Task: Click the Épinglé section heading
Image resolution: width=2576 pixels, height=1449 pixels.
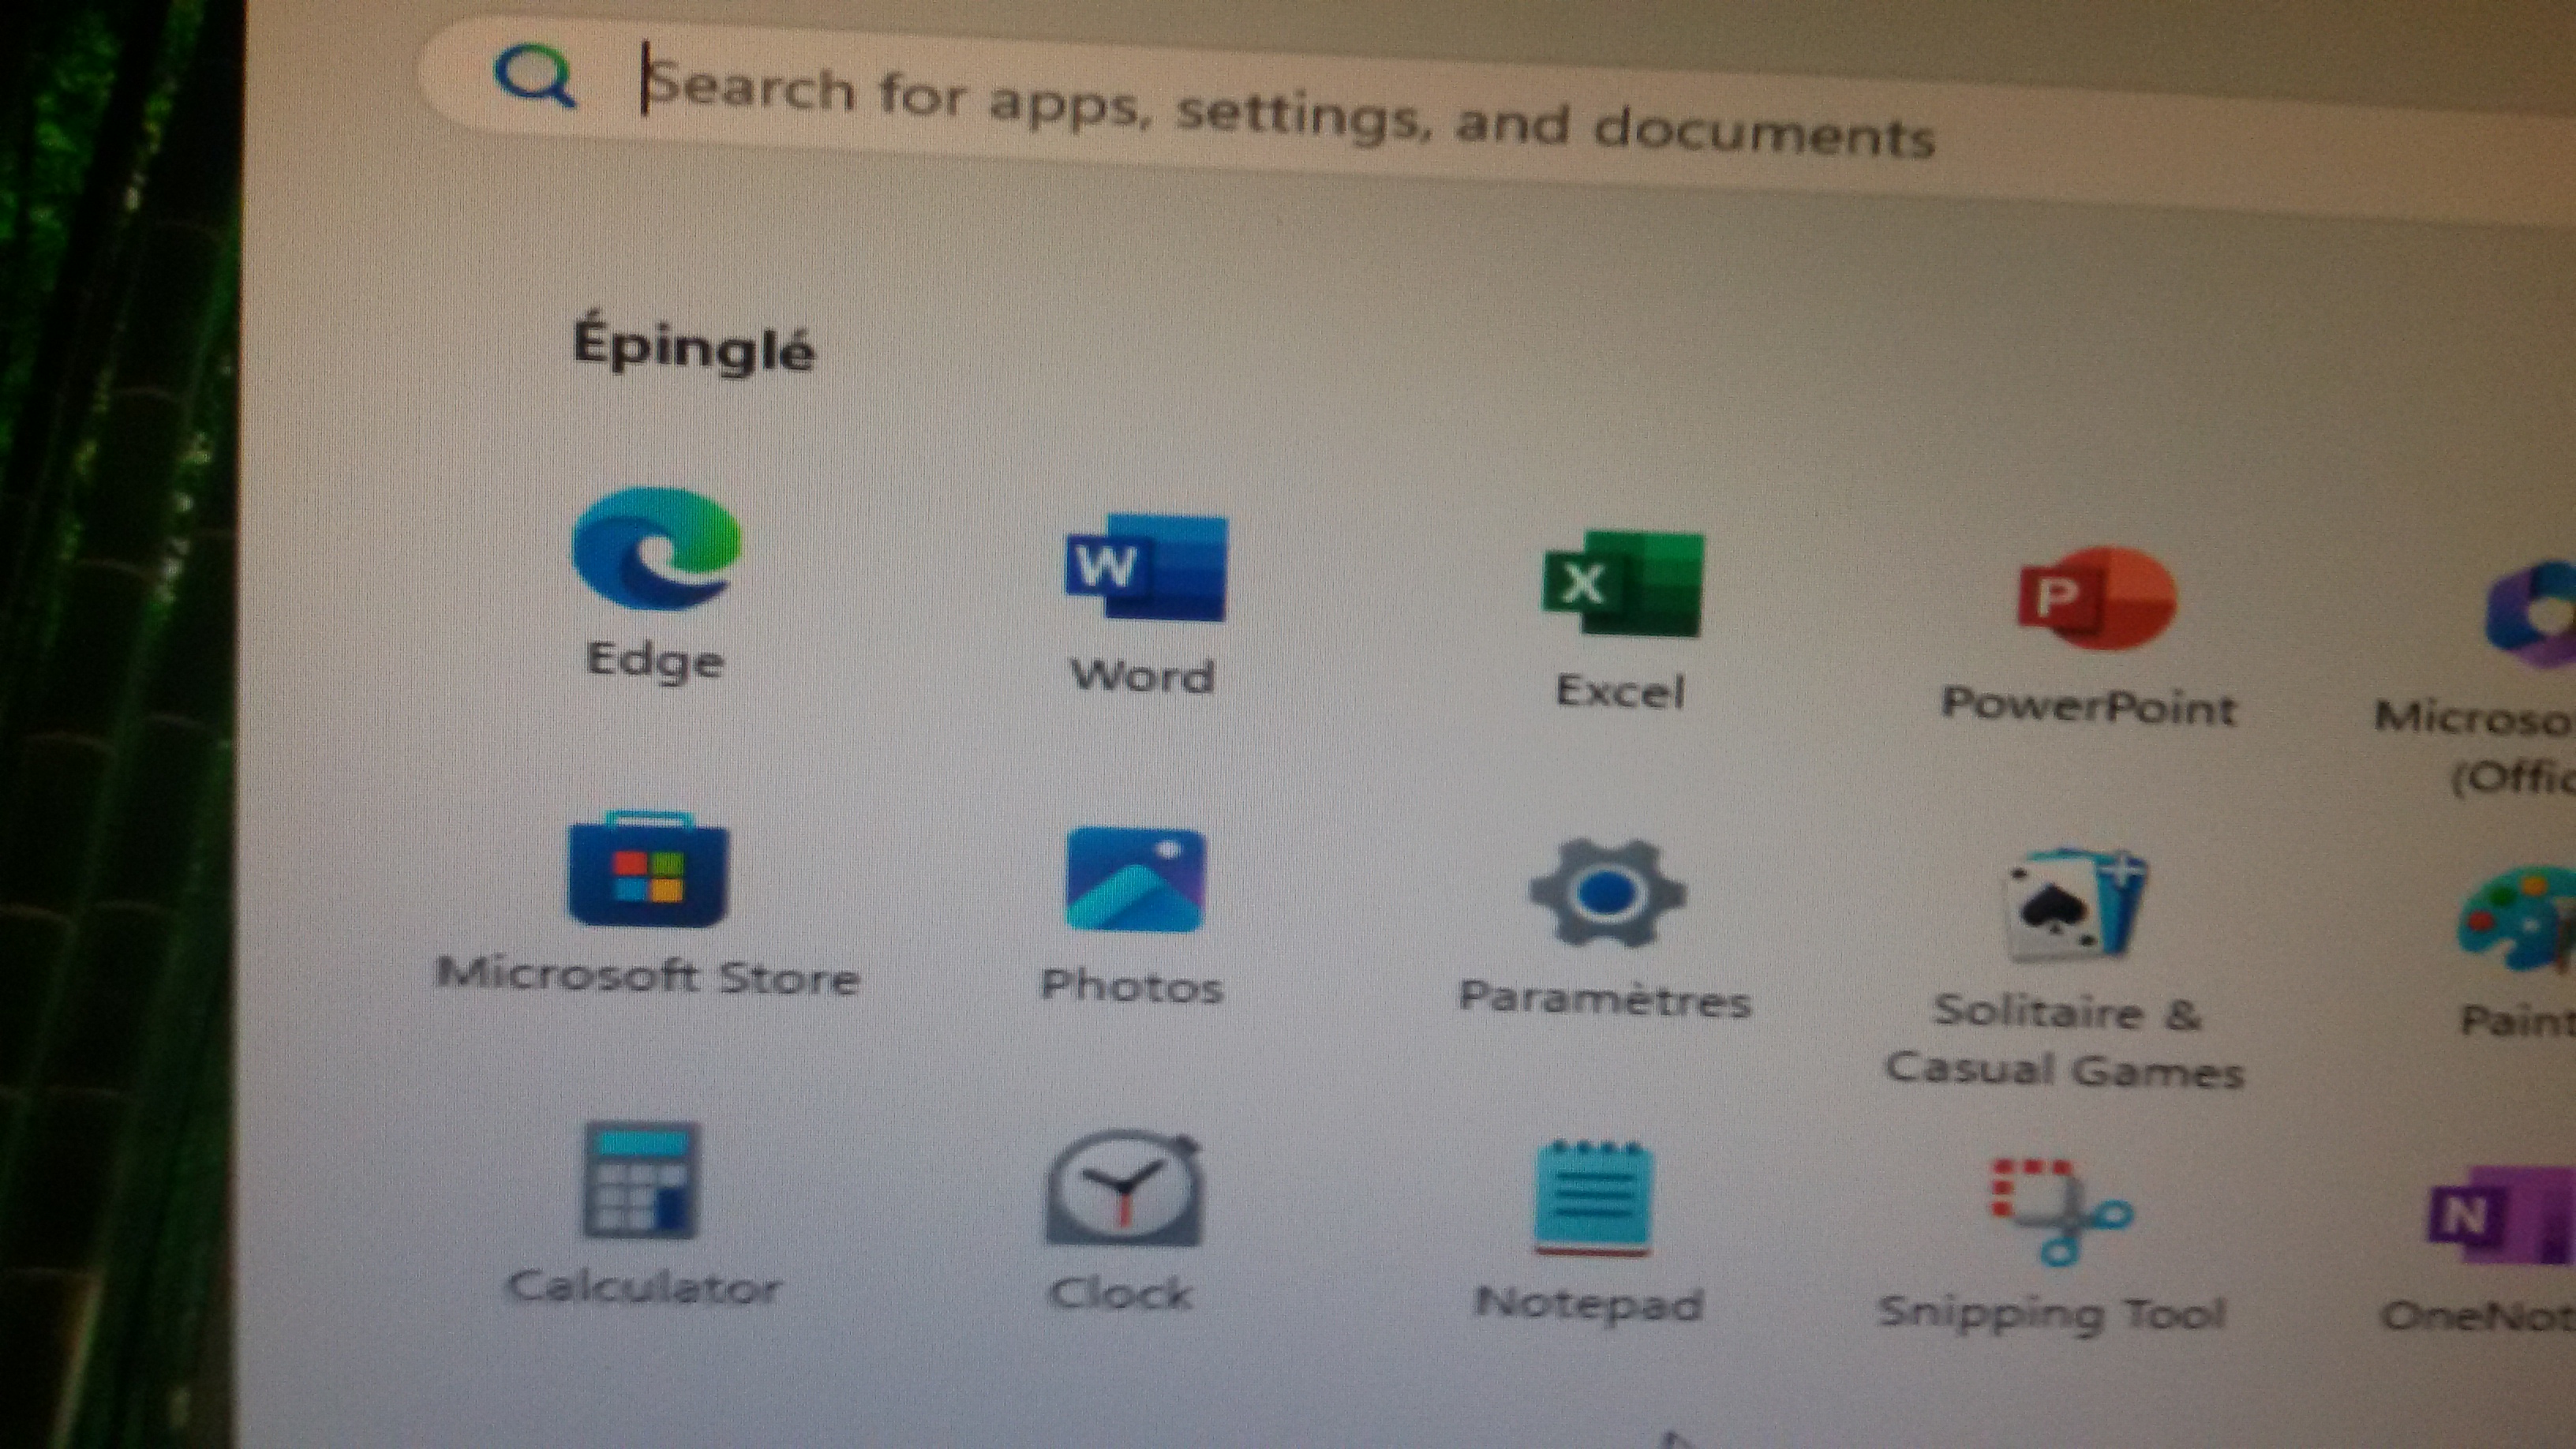Action: [693, 346]
